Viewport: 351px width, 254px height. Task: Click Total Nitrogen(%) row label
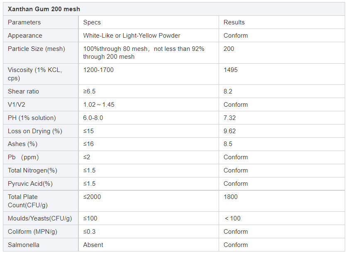(x=32, y=170)
